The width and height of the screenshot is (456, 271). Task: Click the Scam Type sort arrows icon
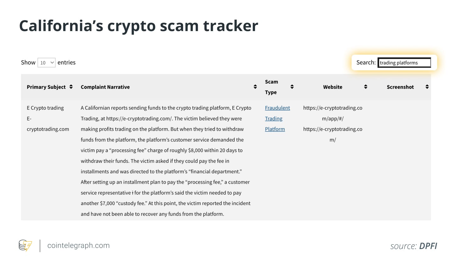292,87
